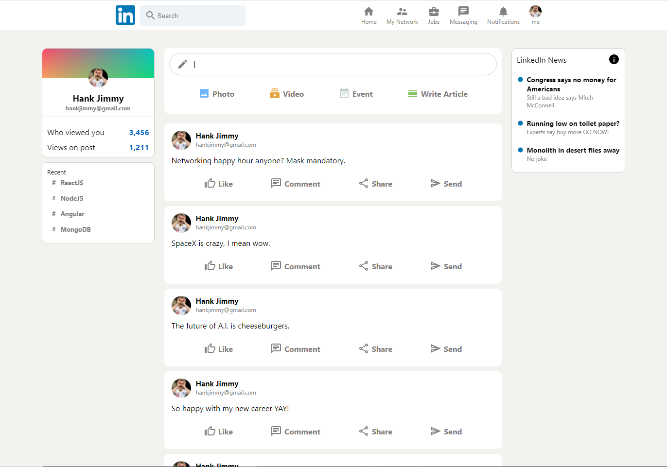
Task: Click the LinkedIn logo icon
Action: pos(125,15)
